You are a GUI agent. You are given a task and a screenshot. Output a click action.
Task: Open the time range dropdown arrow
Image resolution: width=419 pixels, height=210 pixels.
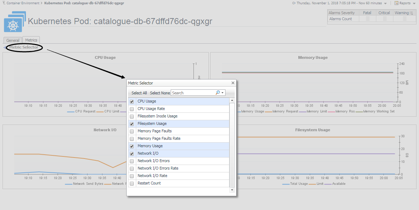pos(385,4)
